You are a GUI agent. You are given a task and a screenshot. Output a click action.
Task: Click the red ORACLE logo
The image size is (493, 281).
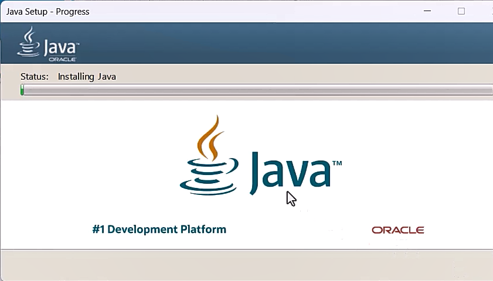click(397, 230)
